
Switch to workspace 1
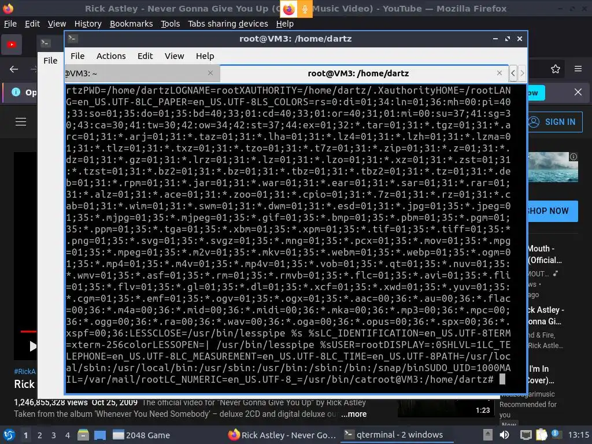point(25,435)
